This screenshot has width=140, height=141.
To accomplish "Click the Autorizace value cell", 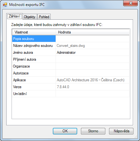I will click(92, 73).
